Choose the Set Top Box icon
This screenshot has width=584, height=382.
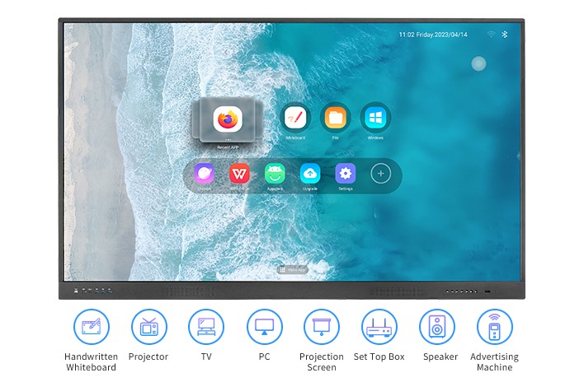[x=379, y=327]
